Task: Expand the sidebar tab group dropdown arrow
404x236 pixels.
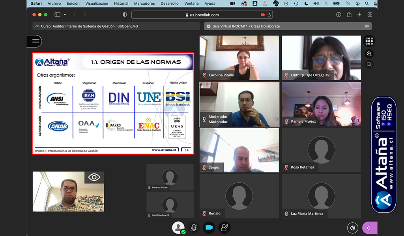Action: coord(65,15)
